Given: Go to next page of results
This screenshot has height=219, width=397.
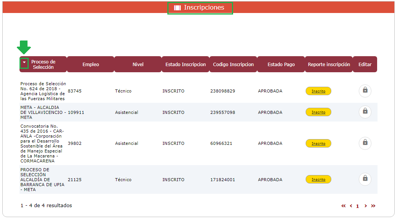Looking at the screenshot, I should tap(366, 206).
